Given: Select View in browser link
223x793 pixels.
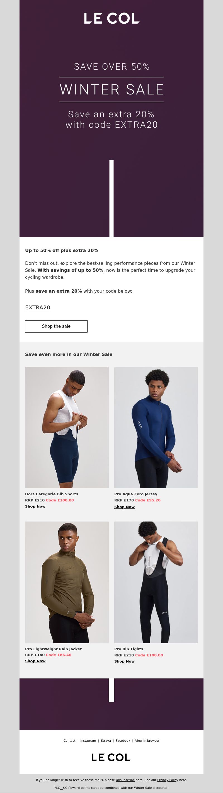Looking at the screenshot, I should click(x=147, y=741).
